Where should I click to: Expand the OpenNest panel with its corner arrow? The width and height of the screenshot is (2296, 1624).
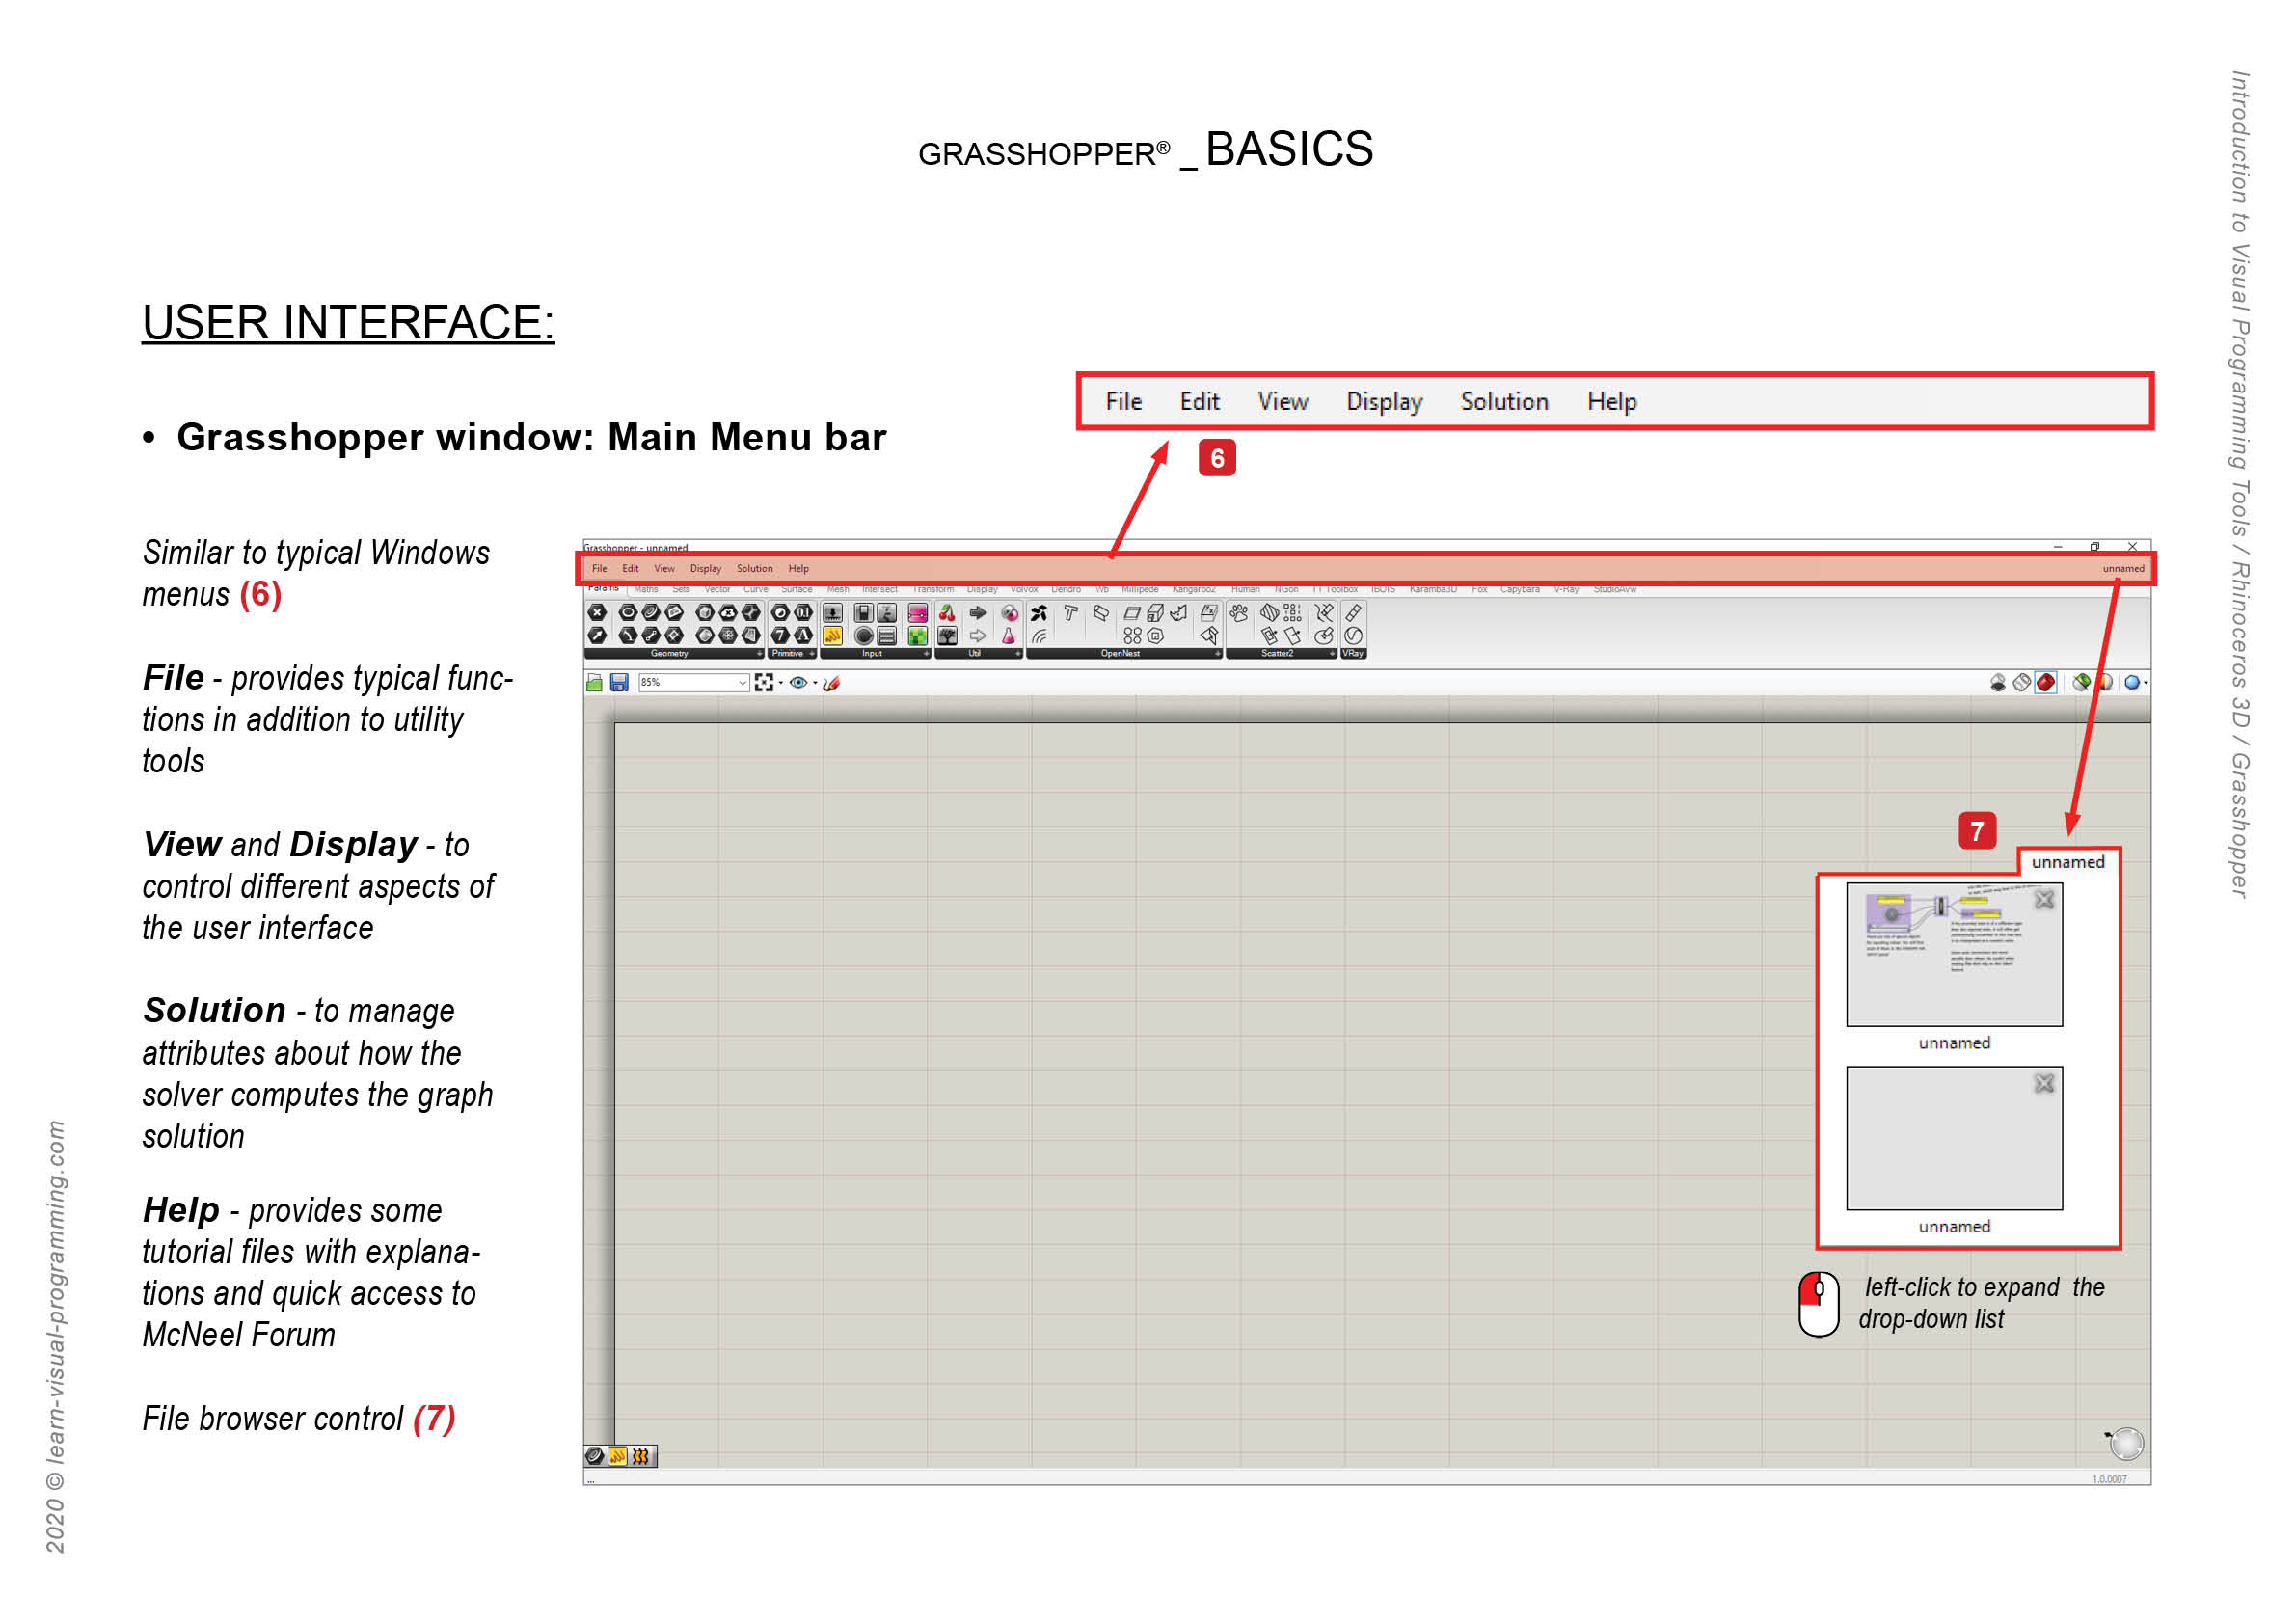(1217, 653)
